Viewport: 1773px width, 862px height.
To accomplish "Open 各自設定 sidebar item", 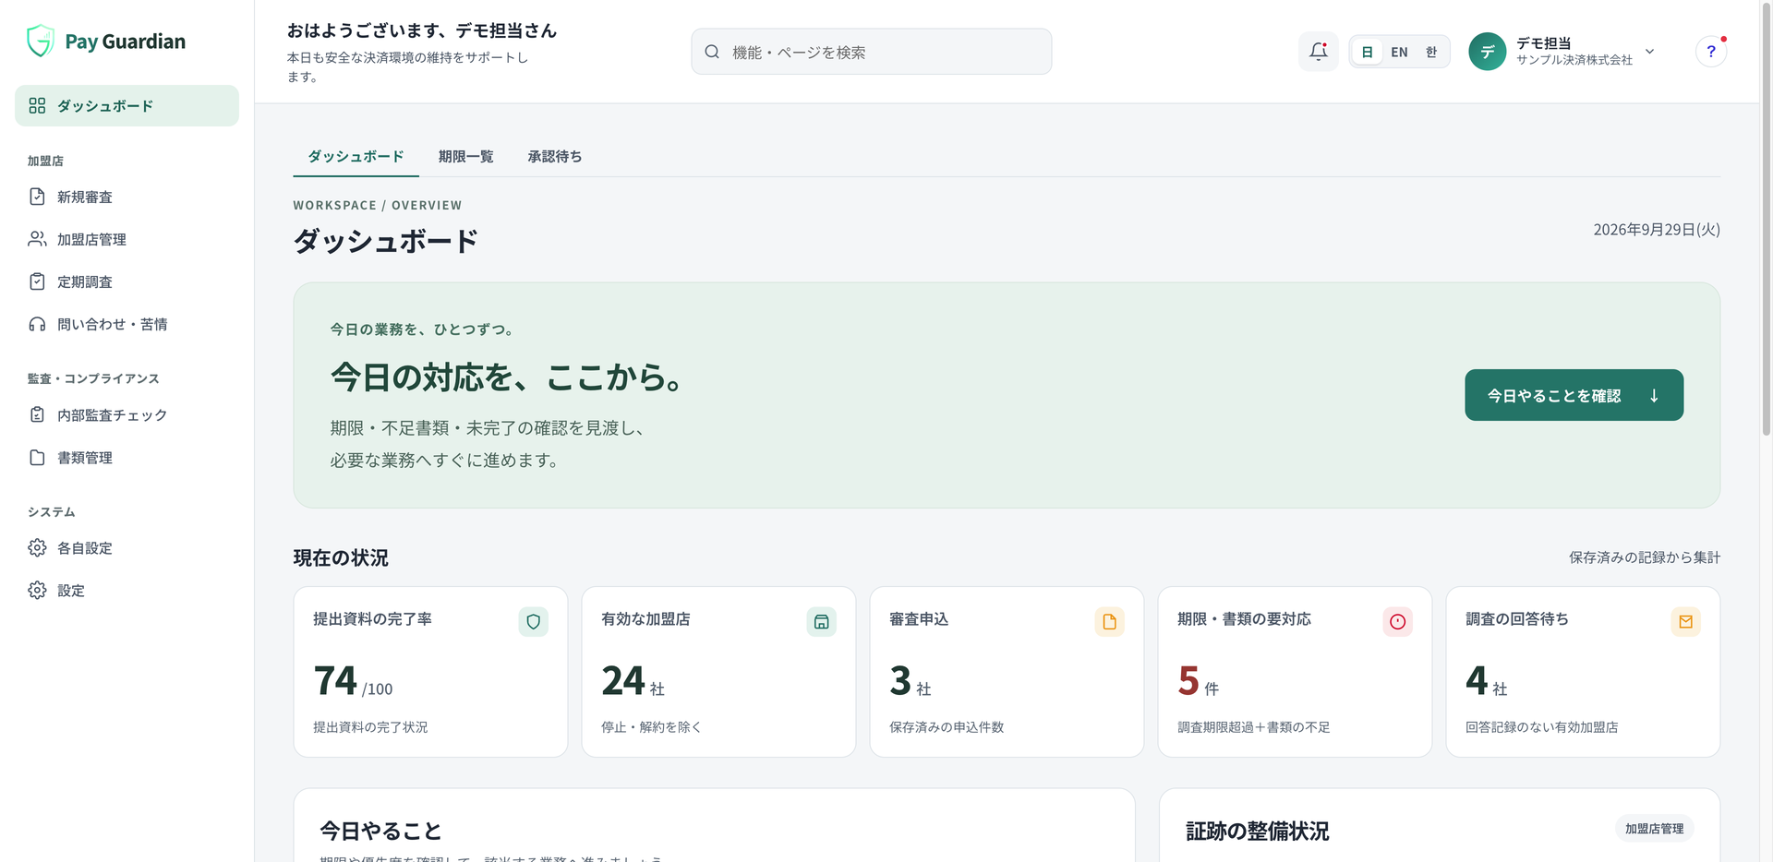I will point(127,548).
